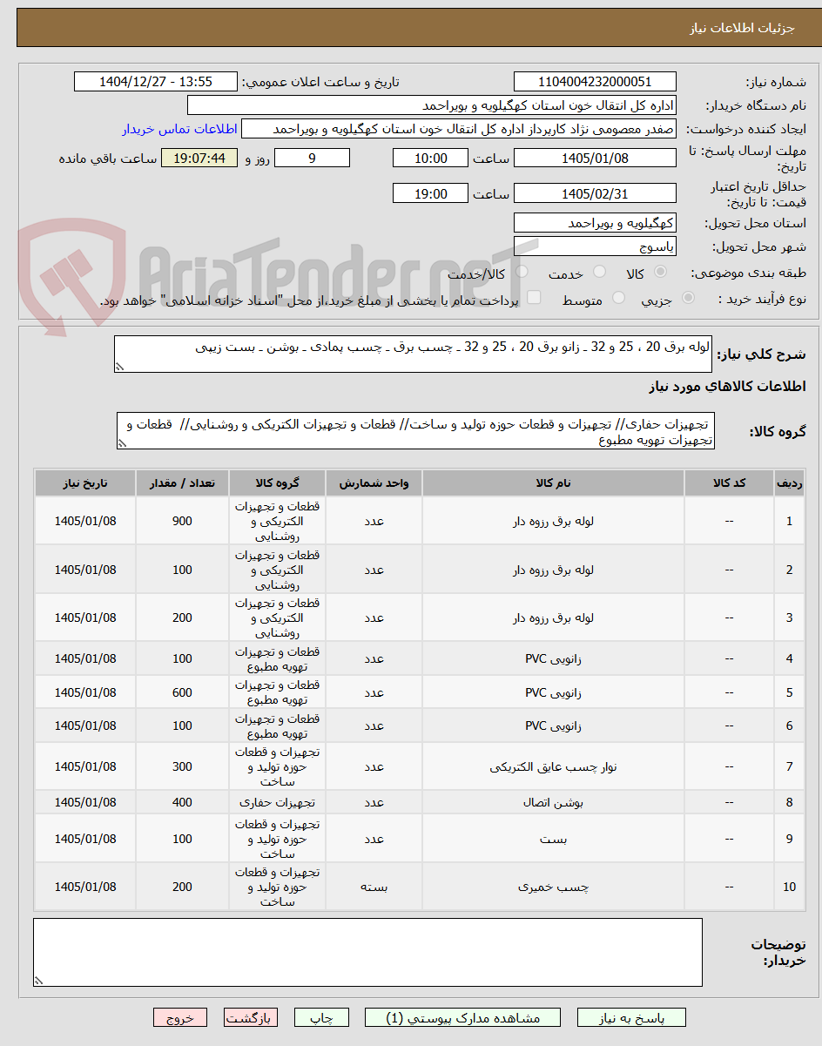Click quantity 400 in row 8

click(182, 802)
